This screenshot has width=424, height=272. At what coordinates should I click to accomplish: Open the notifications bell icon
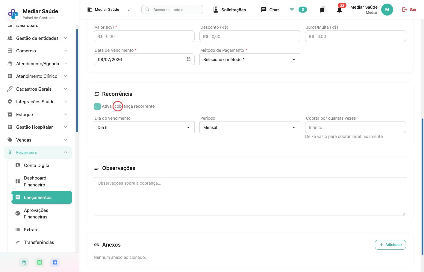click(x=339, y=10)
